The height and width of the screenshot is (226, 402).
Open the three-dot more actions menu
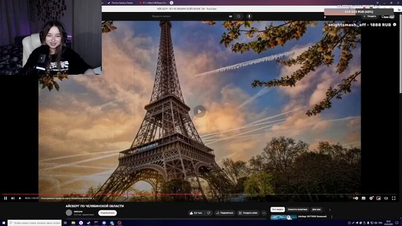point(264,213)
